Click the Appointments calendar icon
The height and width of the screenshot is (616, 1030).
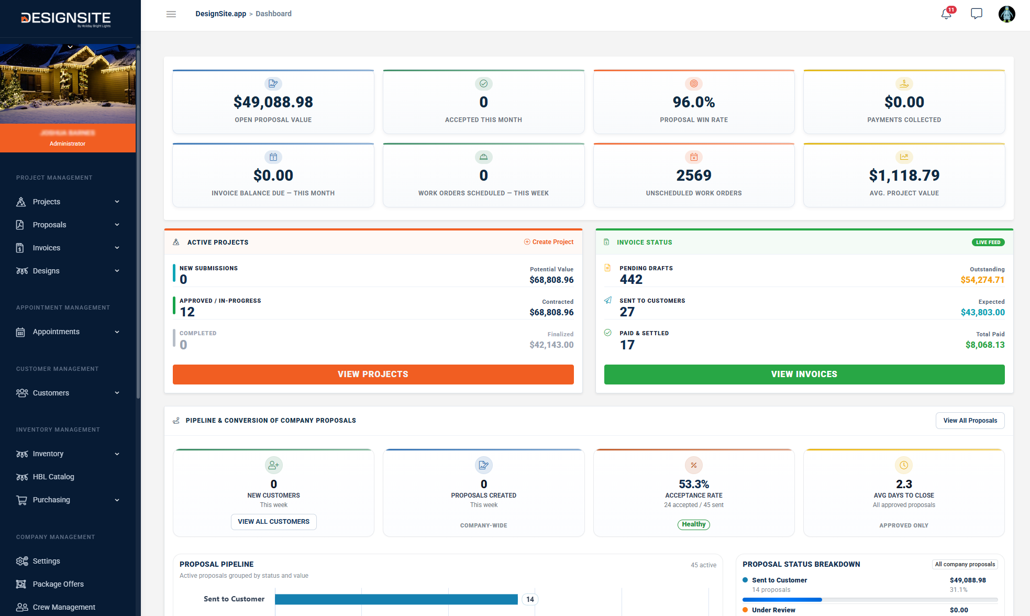(20, 332)
